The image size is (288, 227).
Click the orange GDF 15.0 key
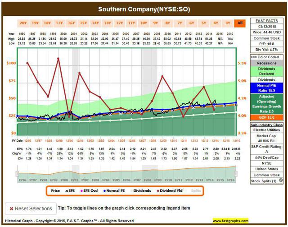point(266,117)
